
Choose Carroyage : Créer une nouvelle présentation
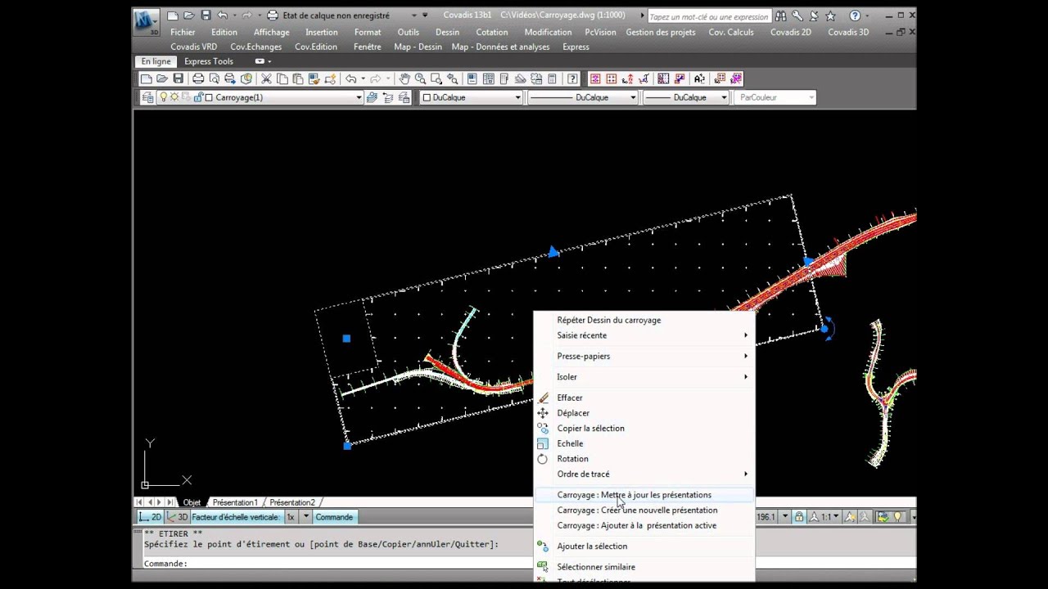pyautogui.click(x=644, y=510)
